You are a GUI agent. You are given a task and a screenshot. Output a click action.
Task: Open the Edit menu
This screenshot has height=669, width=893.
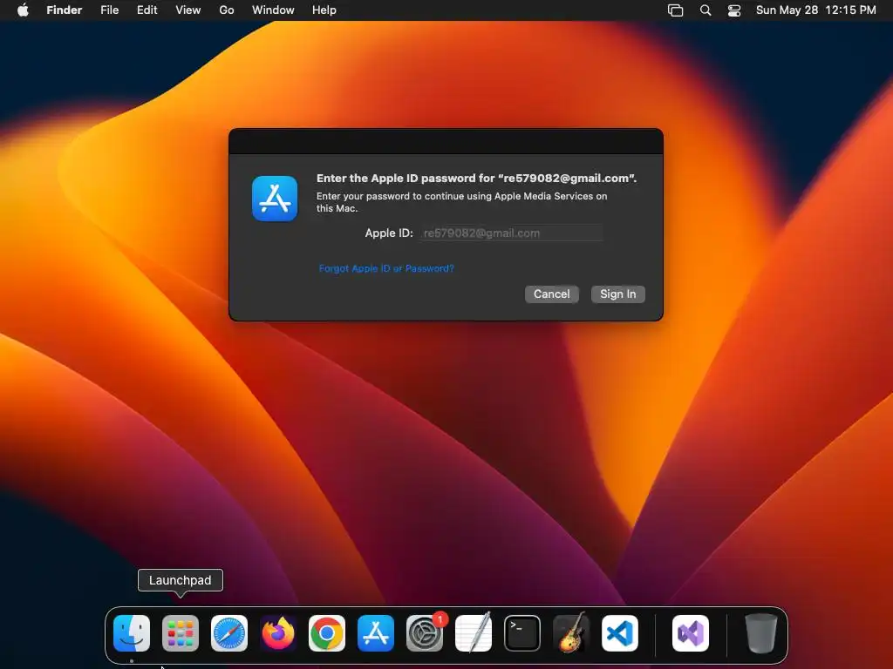(147, 10)
